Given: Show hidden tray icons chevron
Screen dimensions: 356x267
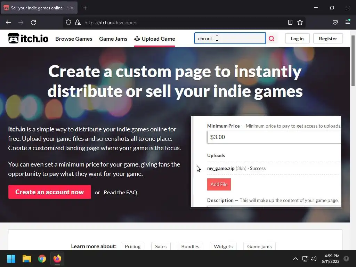Looking at the screenshot, I should click(x=295, y=259).
